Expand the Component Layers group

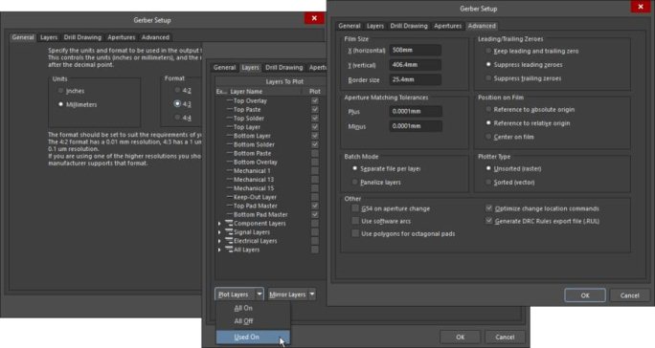coord(219,224)
